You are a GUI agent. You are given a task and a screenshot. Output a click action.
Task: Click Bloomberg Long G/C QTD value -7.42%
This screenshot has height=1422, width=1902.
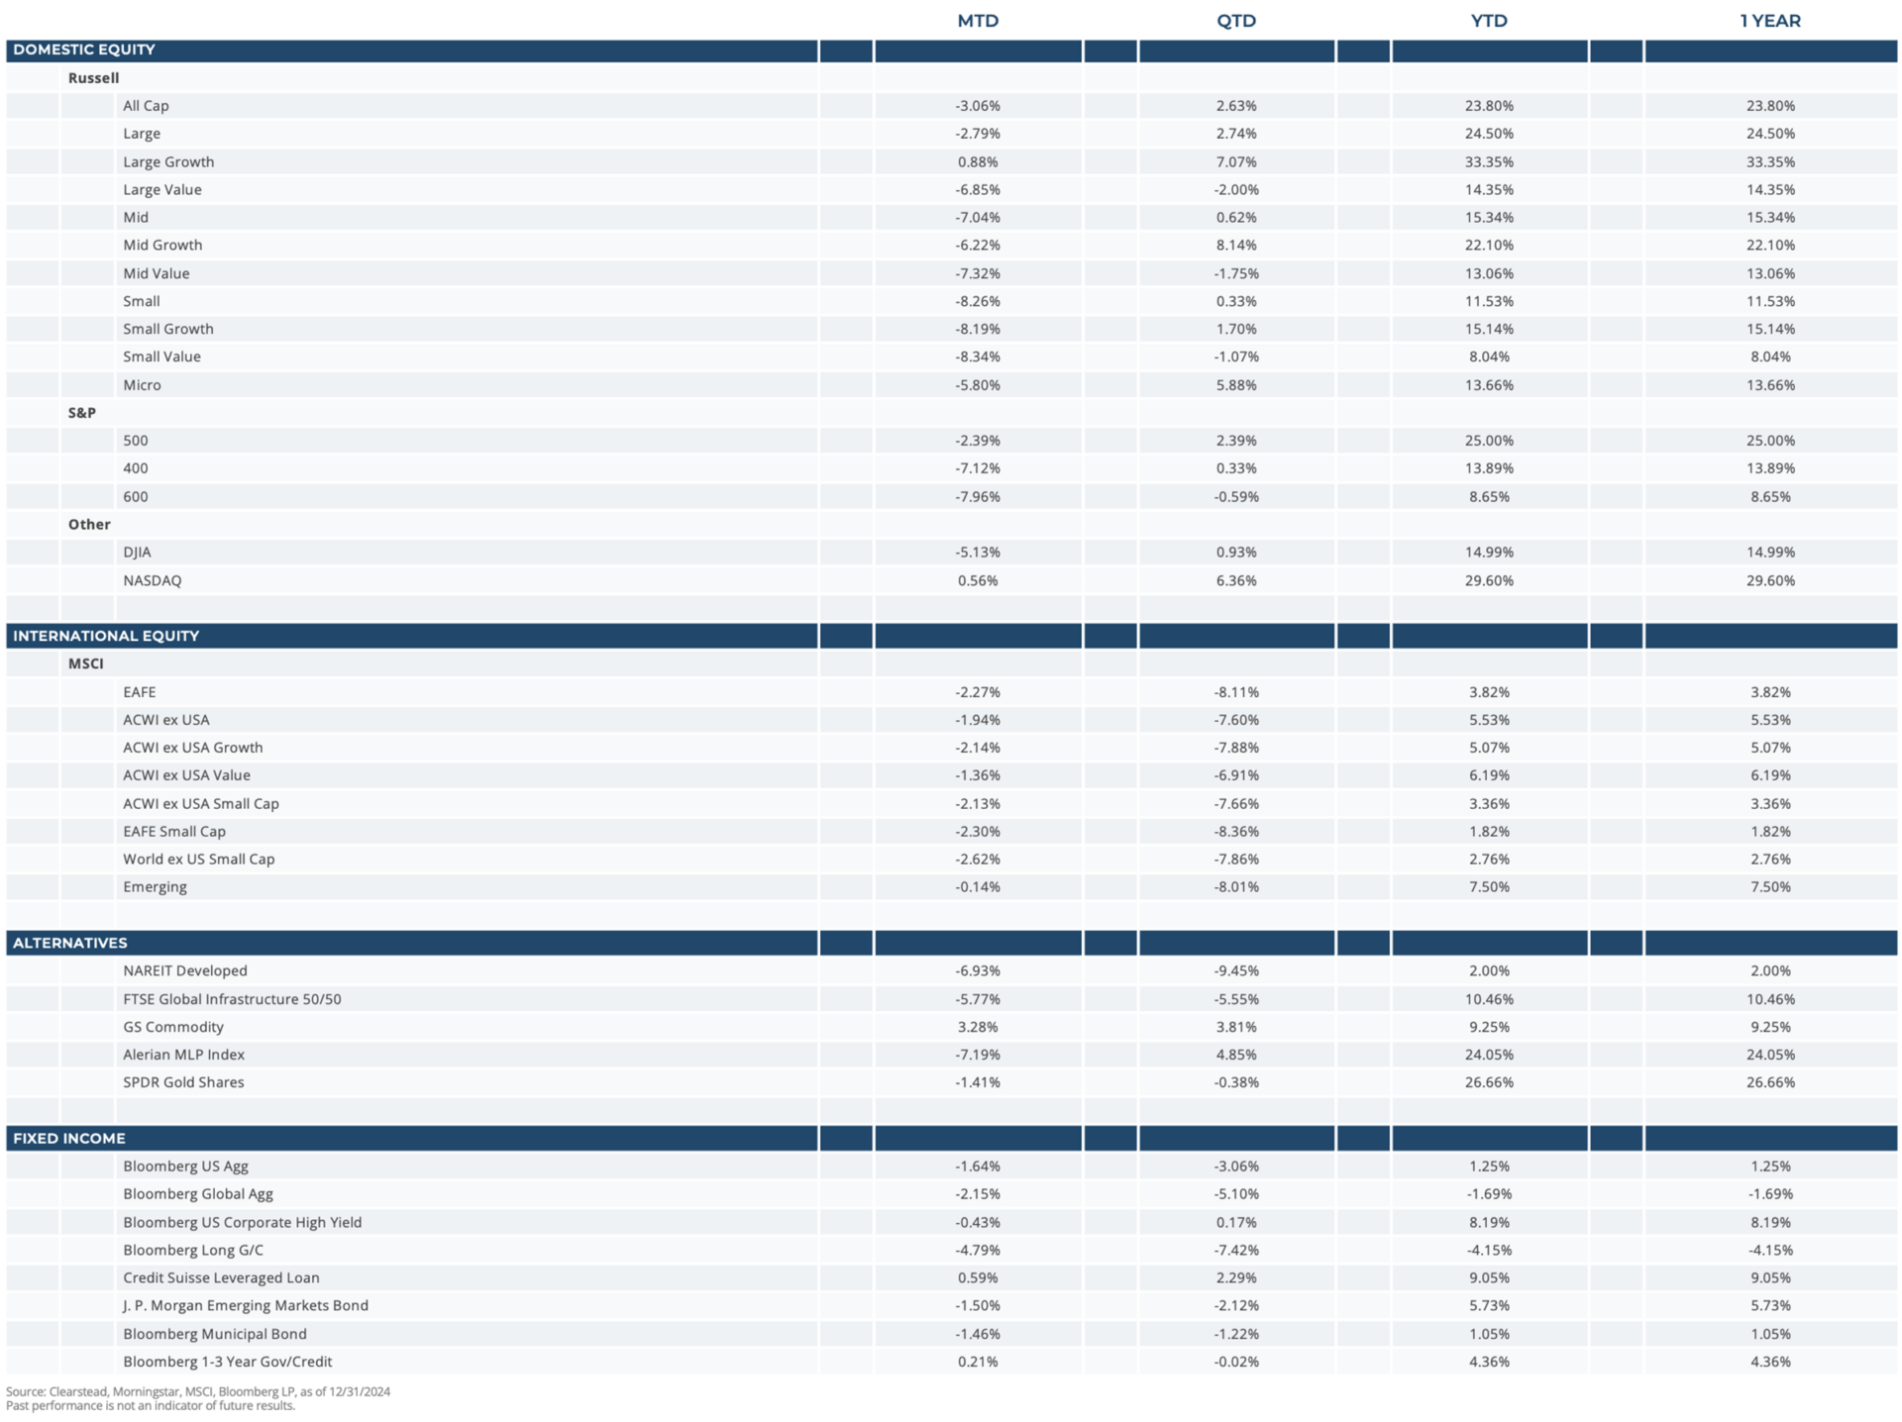coord(1236,1251)
